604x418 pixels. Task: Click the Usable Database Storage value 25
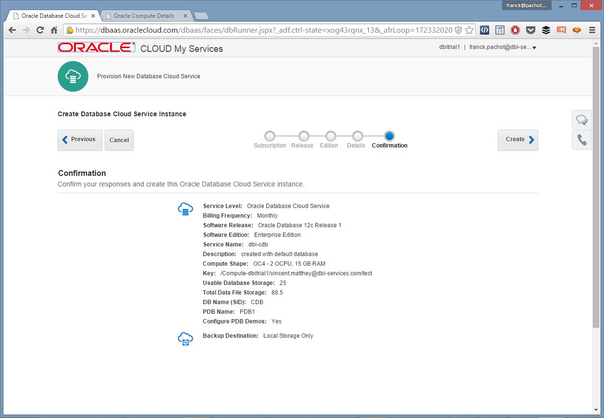(x=283, y=283)
